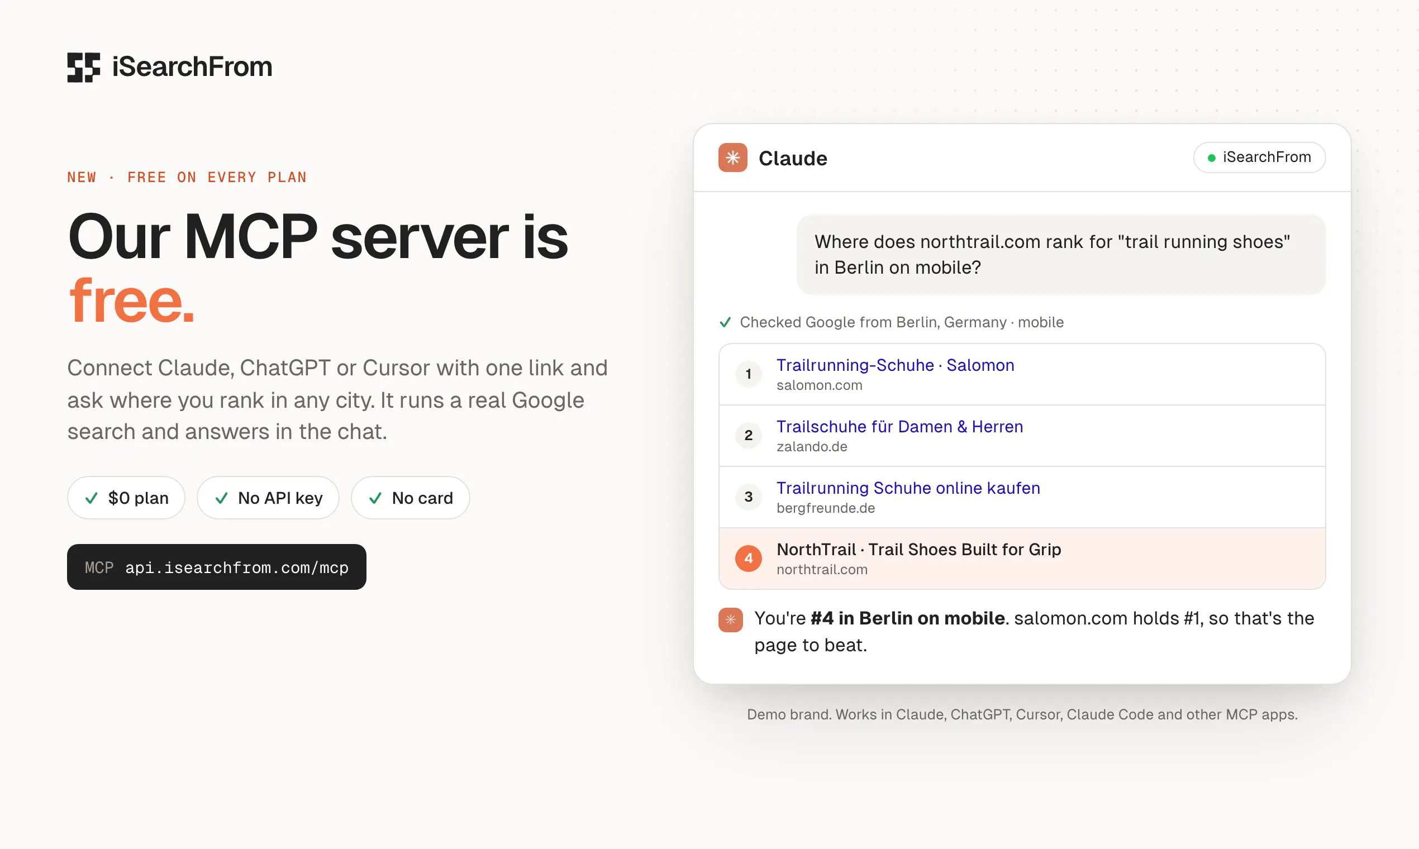Click the checkmark icon in No card badge
Viewport: 1419px width, 849px height.
(375, 498)
